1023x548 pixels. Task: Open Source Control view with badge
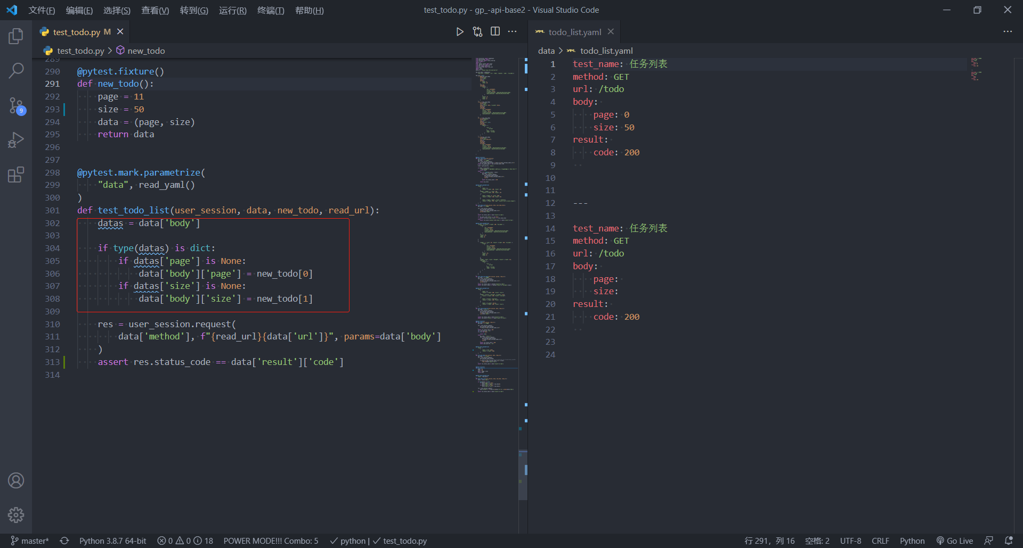(16, 105)
